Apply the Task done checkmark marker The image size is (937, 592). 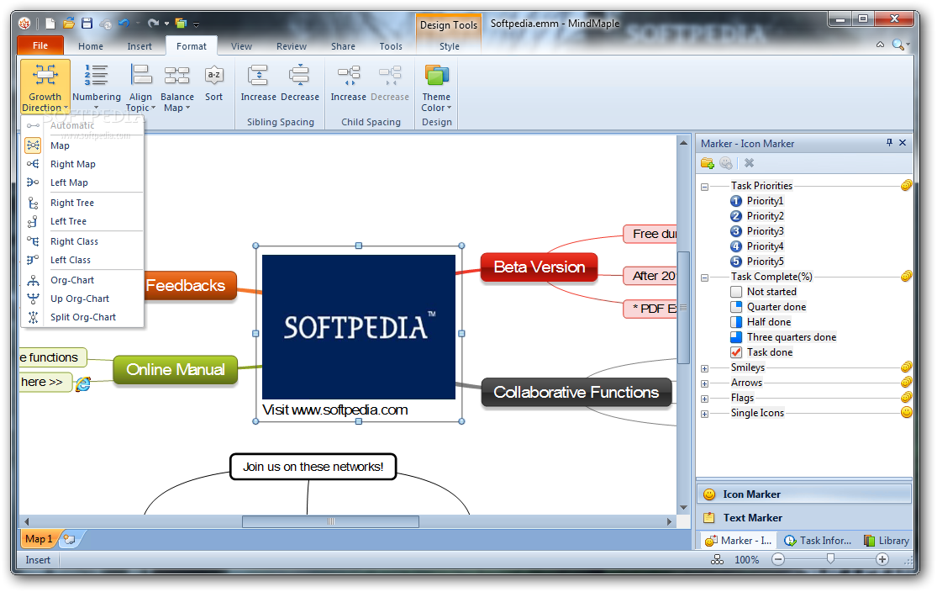tap(762, 352)
